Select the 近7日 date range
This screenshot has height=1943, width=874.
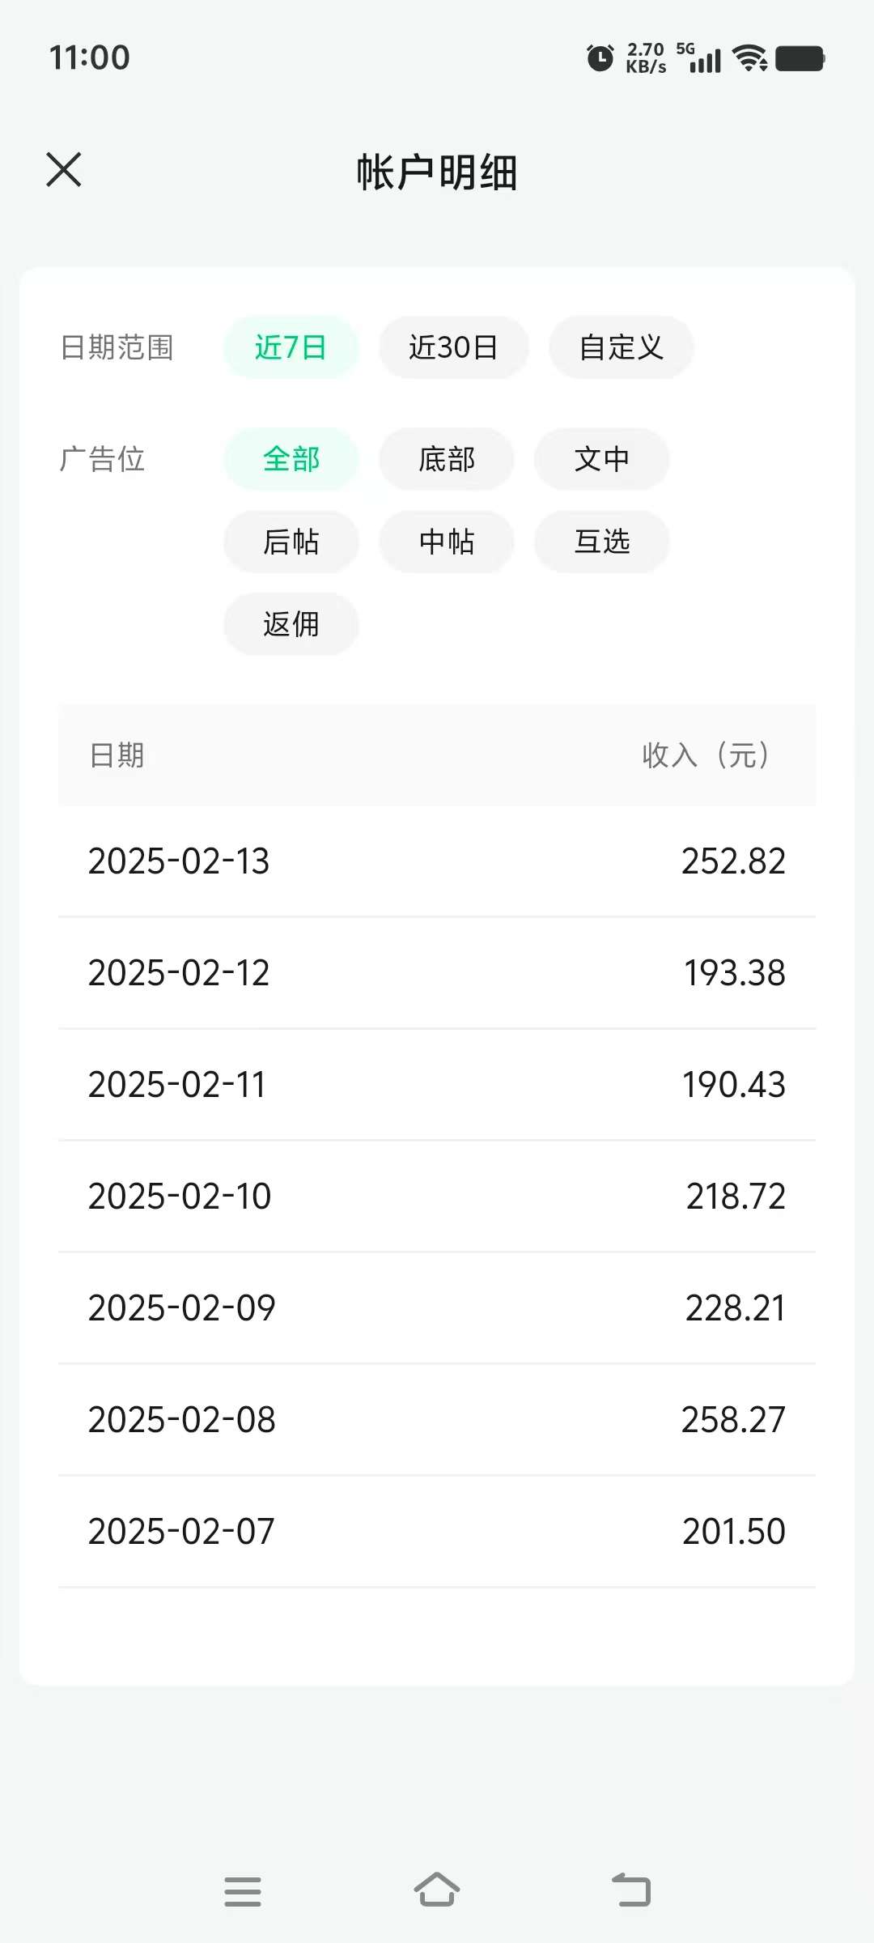tap(291, 347)
